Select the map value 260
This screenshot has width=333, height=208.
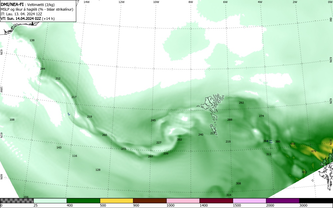tap(105, 135)
